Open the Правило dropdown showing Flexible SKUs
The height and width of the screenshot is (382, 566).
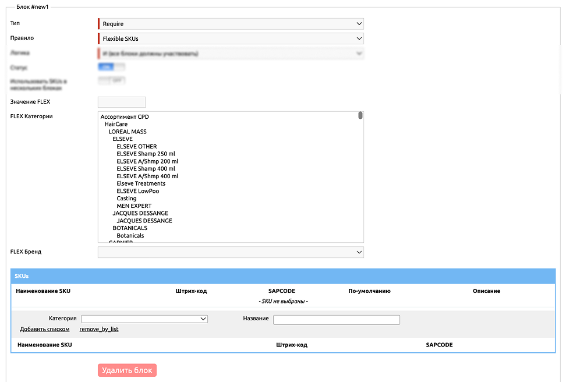click(x=231, y=38)
